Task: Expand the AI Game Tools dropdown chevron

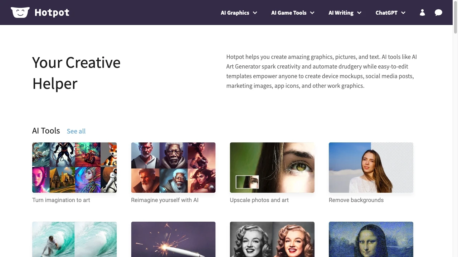Action: coord(312,13)
